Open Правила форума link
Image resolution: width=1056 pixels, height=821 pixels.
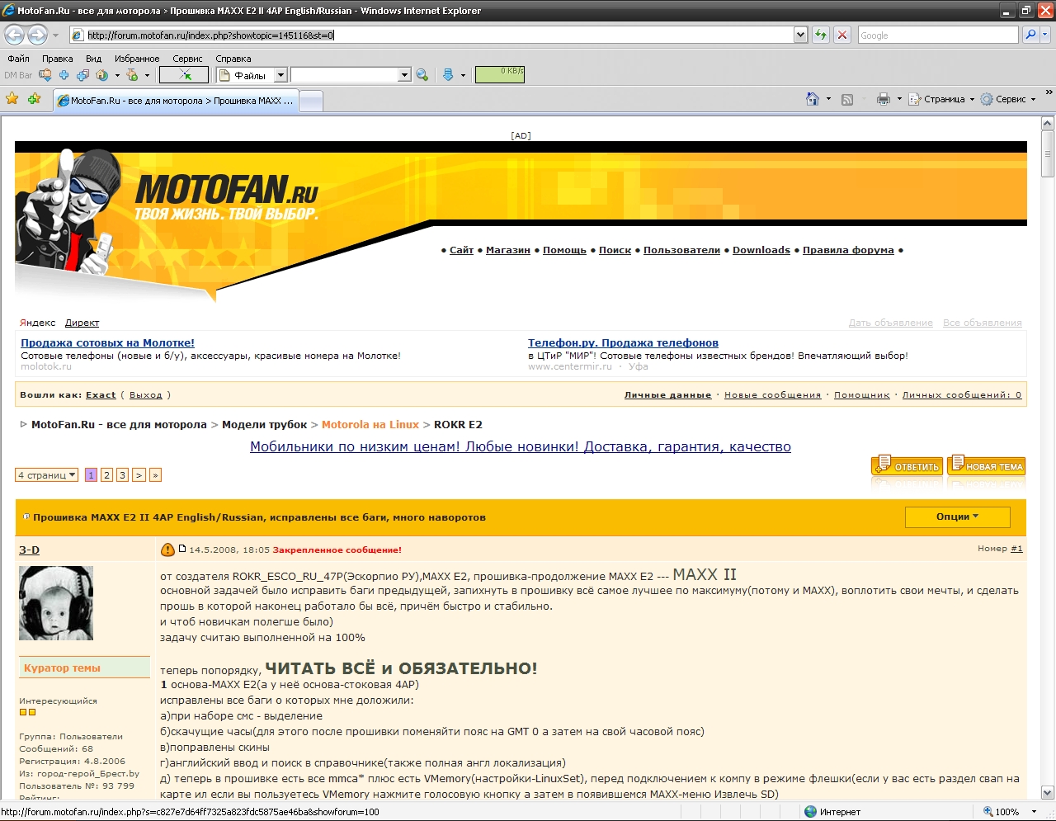(x=848, y=250)
